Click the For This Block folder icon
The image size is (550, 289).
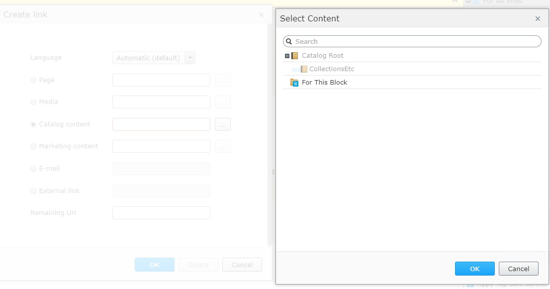[x=294, y=83]
